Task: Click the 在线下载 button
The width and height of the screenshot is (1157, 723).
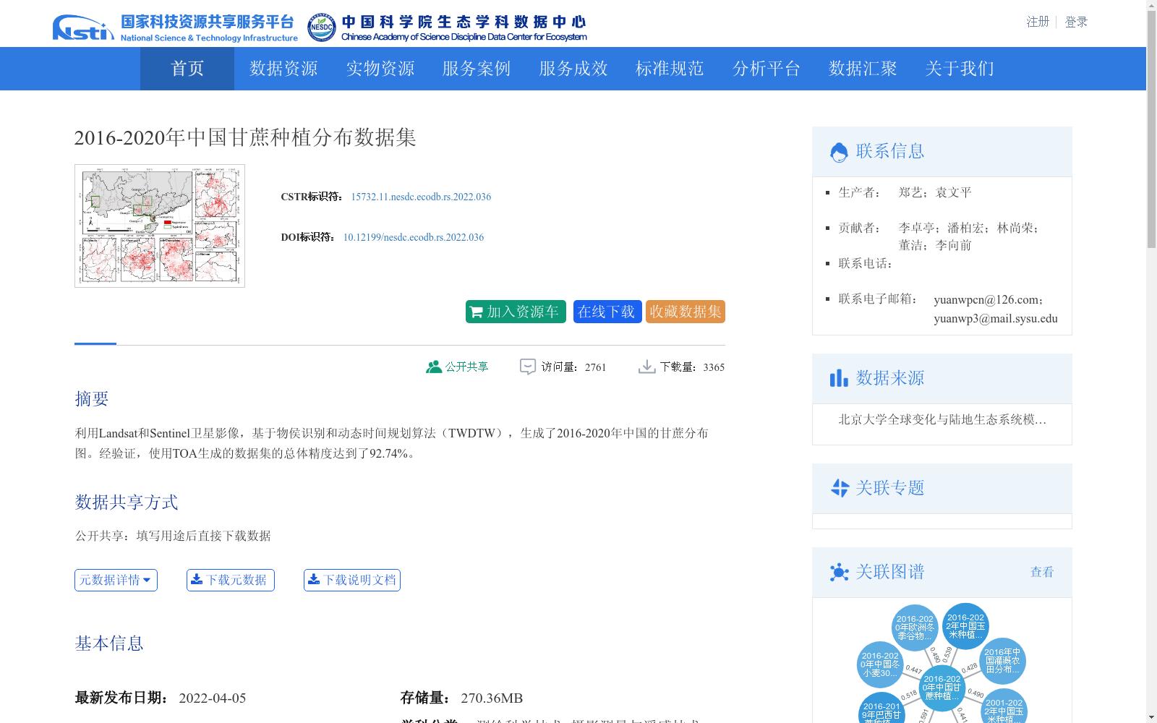Action: point(607,312)
